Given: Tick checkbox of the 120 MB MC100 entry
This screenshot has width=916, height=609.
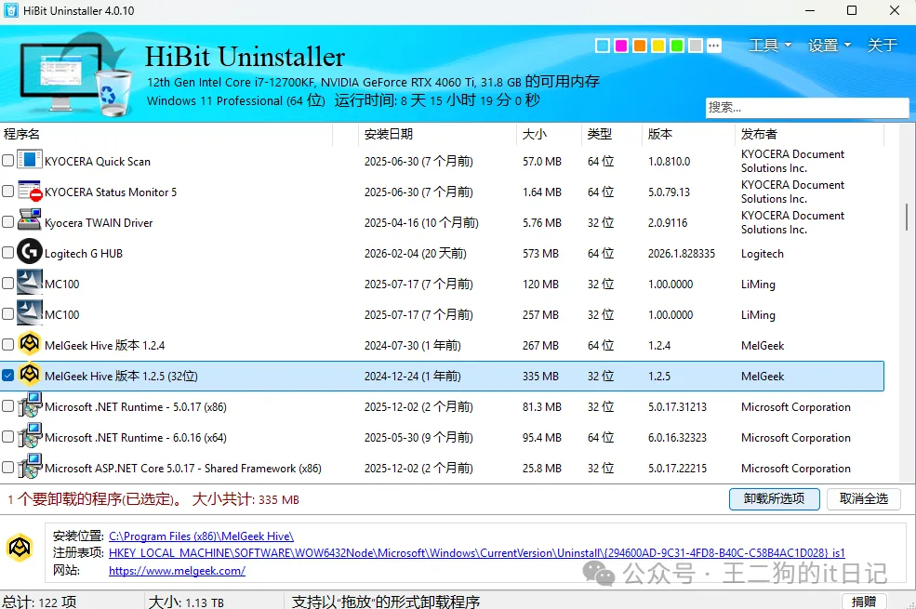Looking at the screenshot, I should pos(7,284).
